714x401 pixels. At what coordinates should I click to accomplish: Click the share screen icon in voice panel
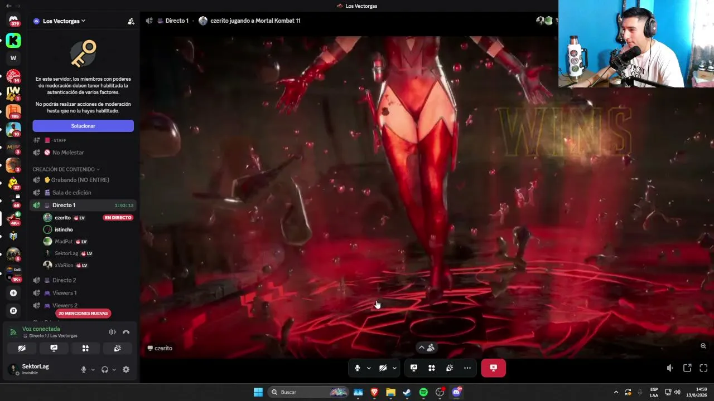[x=54, y=348]
